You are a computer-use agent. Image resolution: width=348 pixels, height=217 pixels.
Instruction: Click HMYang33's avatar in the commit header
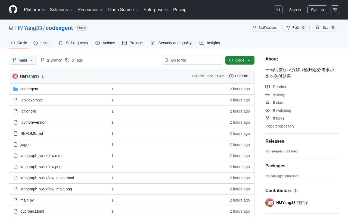[15, 76]
